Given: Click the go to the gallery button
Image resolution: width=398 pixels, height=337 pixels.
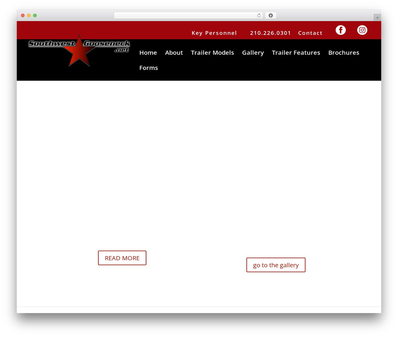Looking at the screenshot, I should [276, 265].
